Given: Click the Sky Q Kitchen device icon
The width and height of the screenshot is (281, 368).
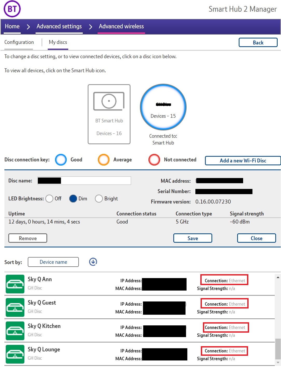Looking at the screenshot, I should (x=15, y=331).
